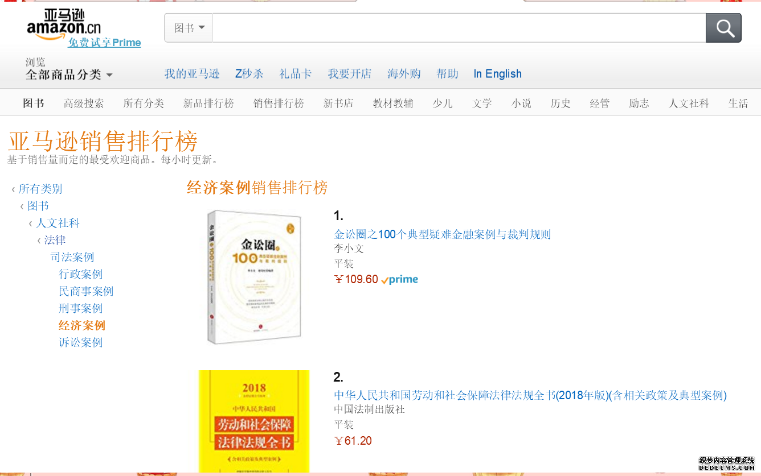Go to Z秒杀 deals
Viewport: 761px width, 476px height.
click(249, 74)
